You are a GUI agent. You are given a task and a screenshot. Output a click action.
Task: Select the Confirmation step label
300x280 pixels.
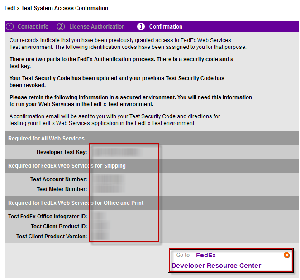[x=166, y=27]
